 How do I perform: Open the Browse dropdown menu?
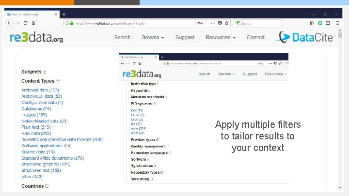click(153, 37)
